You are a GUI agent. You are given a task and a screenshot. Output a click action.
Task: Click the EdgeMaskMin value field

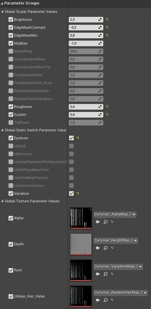(x=86, y=35)
